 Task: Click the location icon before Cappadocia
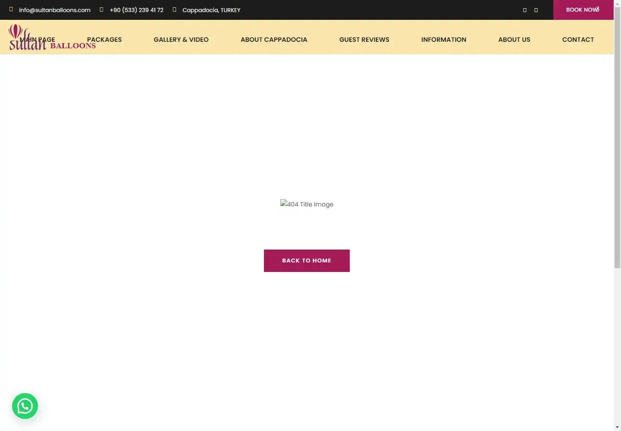point(174,9)
